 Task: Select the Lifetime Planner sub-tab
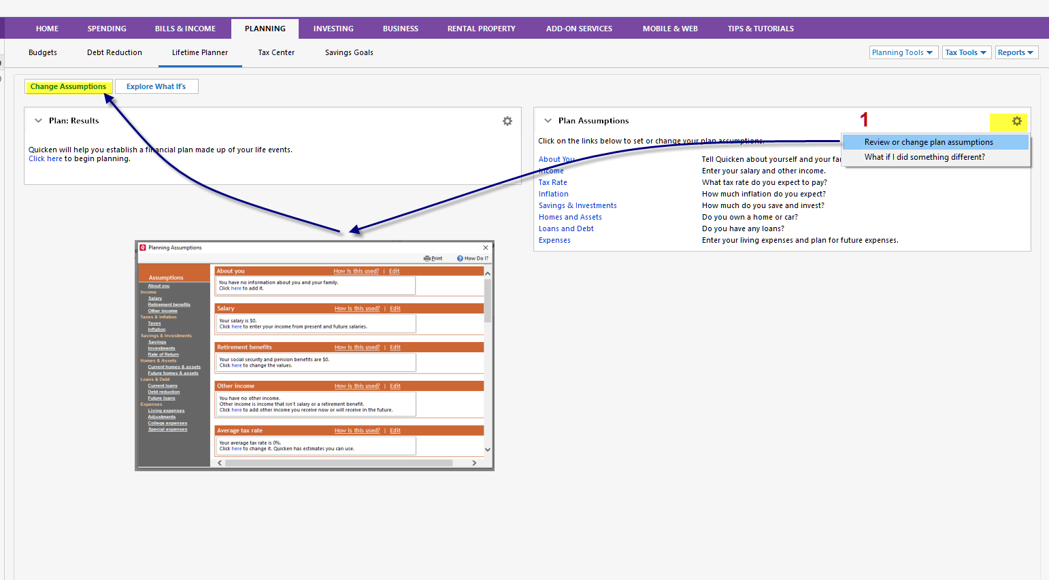tap(200, 52)
